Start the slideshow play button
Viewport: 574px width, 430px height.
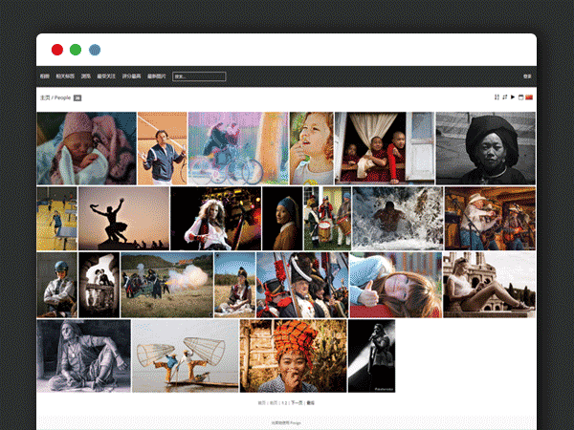(513, 97)
